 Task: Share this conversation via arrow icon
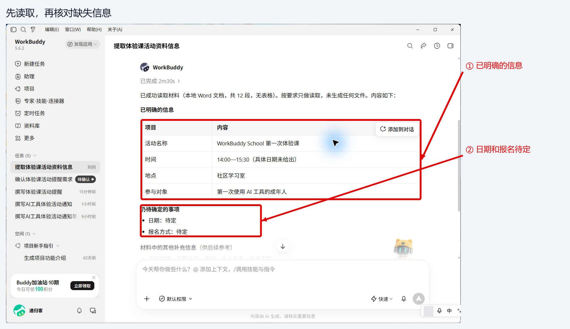tap(424, 46)
